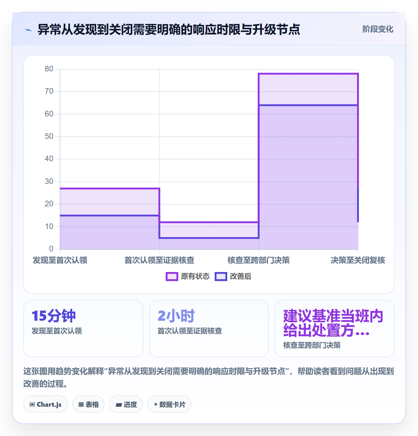The height and width of the screenshot is (436, 418).
Task: Click the 2小时 value
Action: point(176,316)
